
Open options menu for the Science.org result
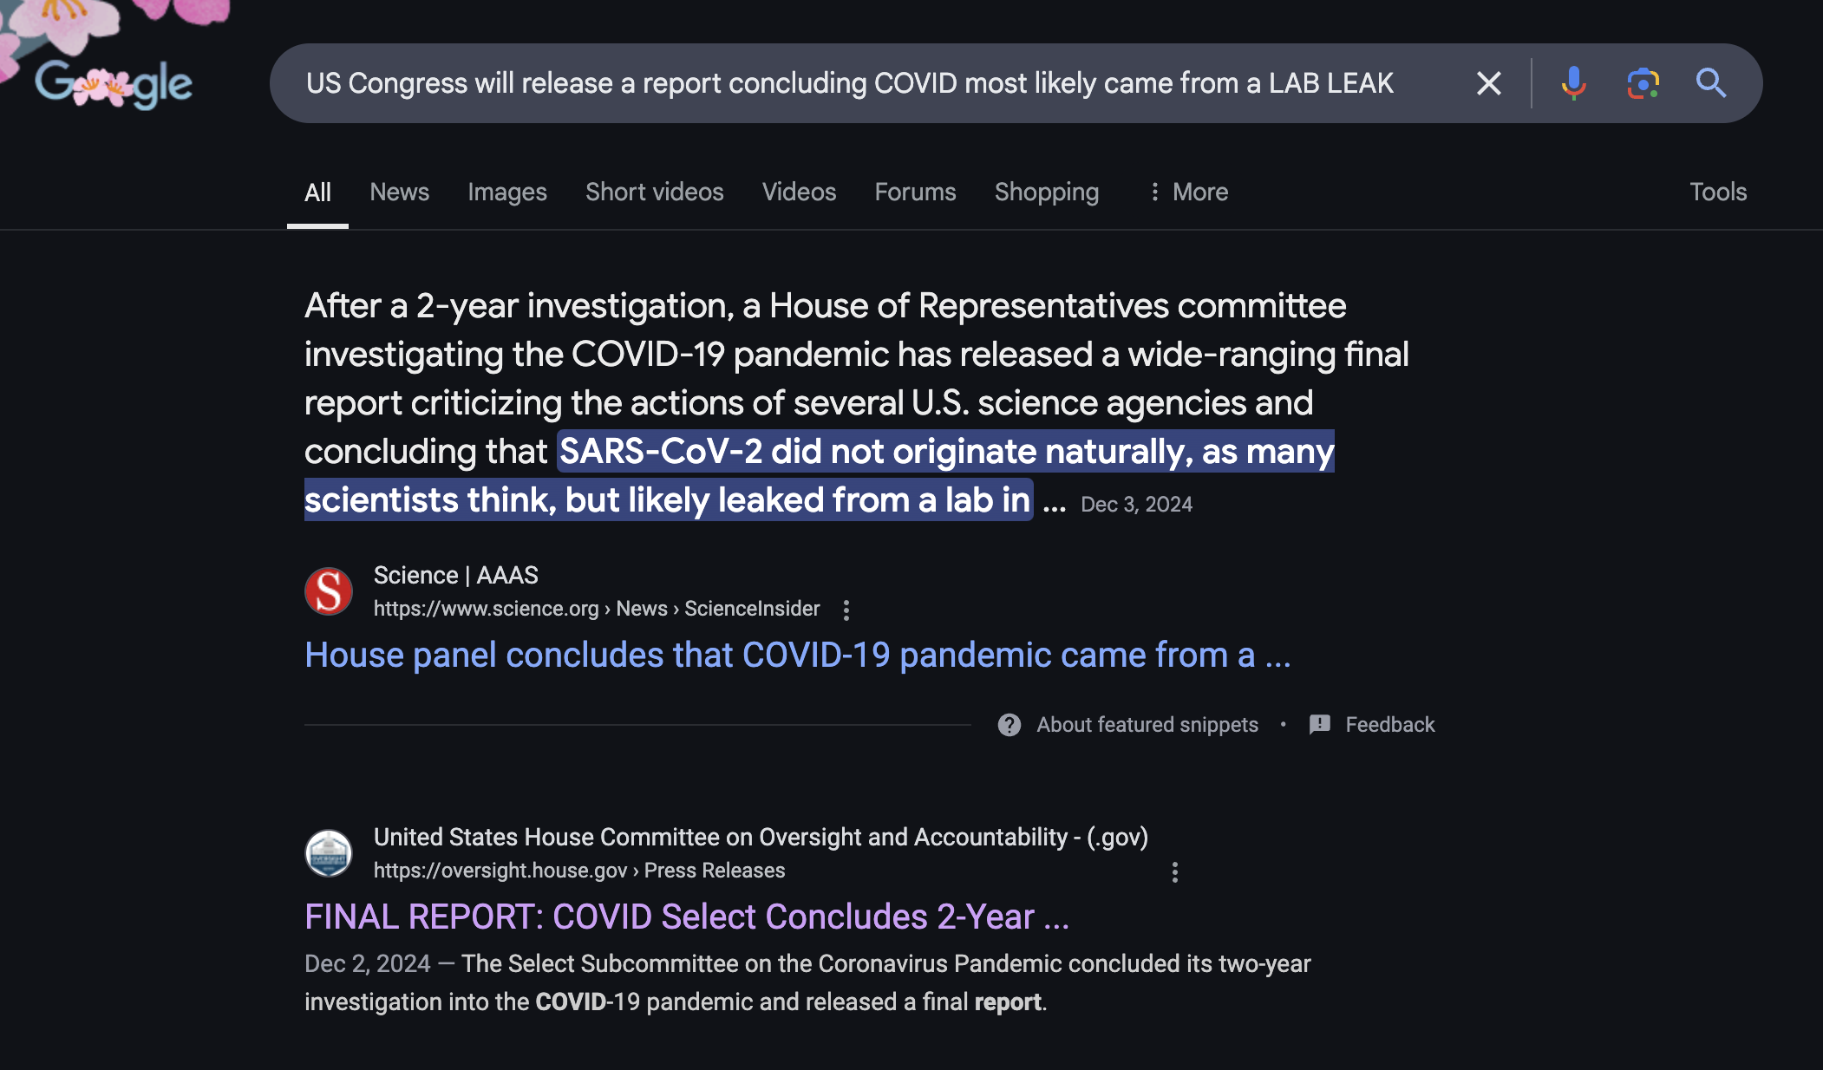coord(846,610)
